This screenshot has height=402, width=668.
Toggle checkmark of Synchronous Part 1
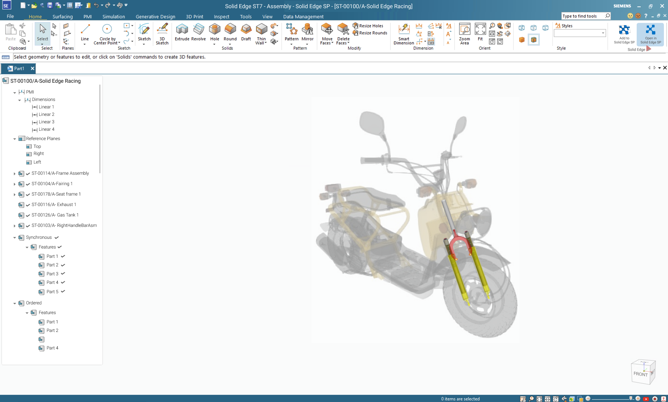click(63, 256)
